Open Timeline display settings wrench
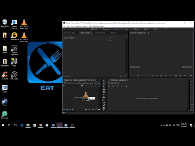This screenshot has width=195, height=146. pyautogui.click(x=126, y=86)
